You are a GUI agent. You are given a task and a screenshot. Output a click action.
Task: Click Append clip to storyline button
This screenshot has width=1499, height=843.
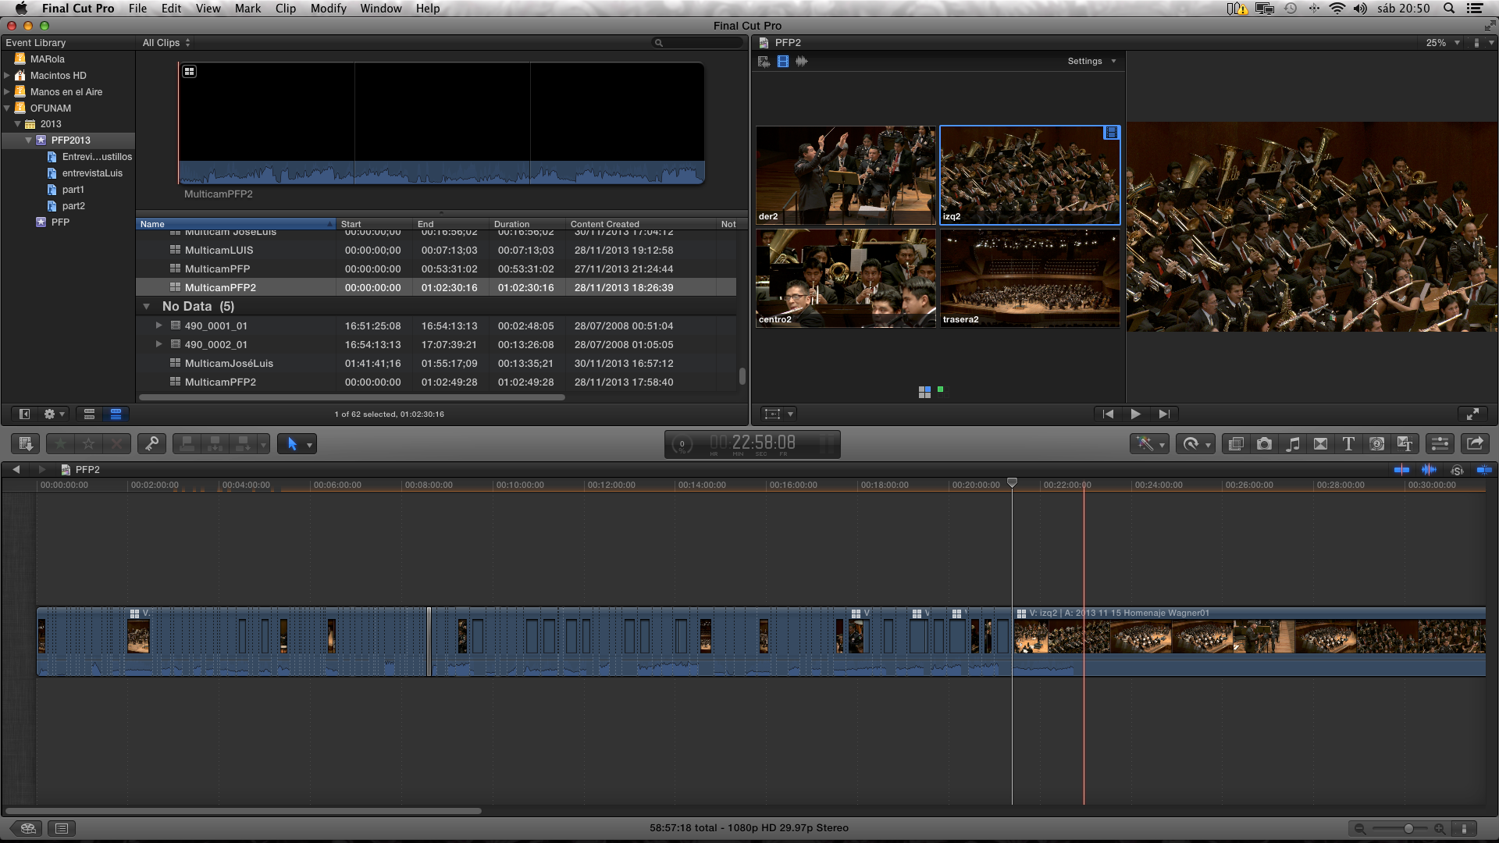(244, 444)
